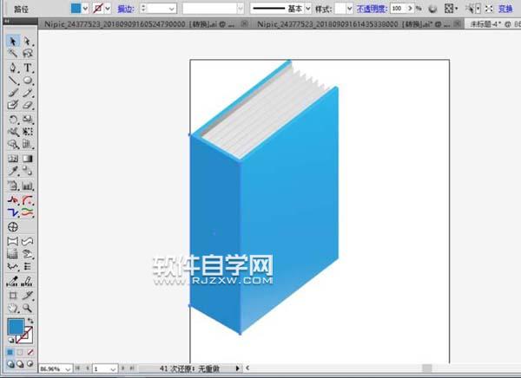
Task: Go to first artboard
Action: (x=78, y=368)
